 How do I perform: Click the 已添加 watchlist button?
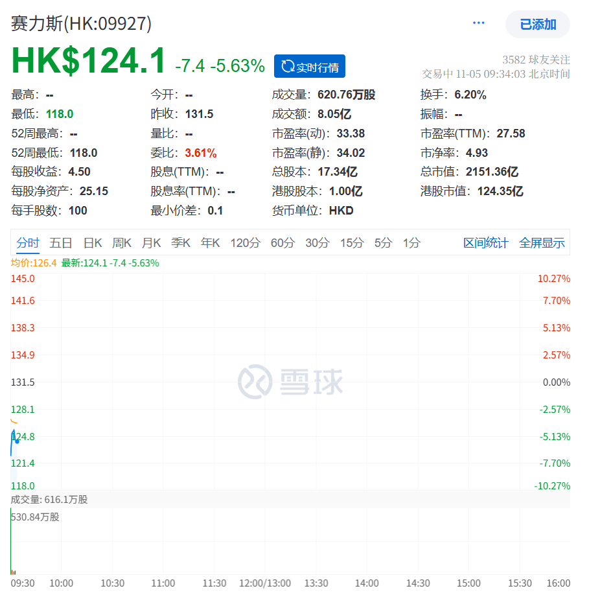tap(537, 25)
